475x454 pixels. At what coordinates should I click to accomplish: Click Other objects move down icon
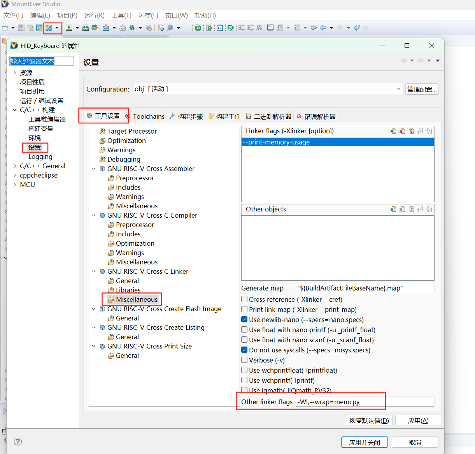pyautogui.click(x=429, y=209)
